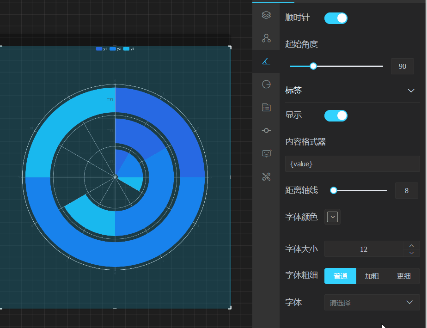Screen dimensions: 427x328
Task: Click the chart's top-right corner handle
Action: (x=230, y=48)
